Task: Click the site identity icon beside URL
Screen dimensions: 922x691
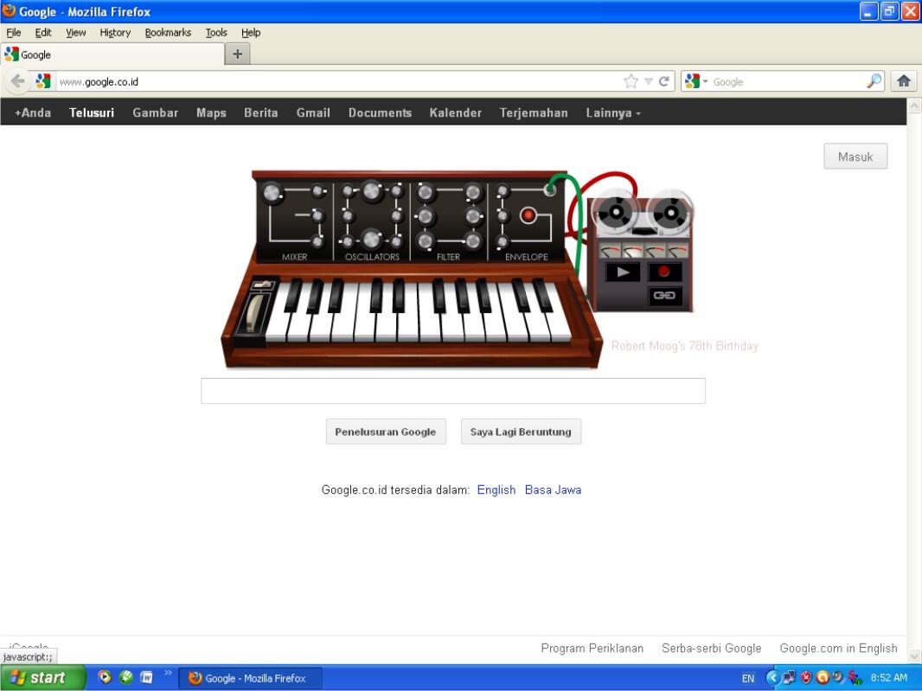Action: point(43,81)
